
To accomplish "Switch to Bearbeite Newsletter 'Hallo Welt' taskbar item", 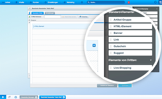I will click(x=52, y=97).
